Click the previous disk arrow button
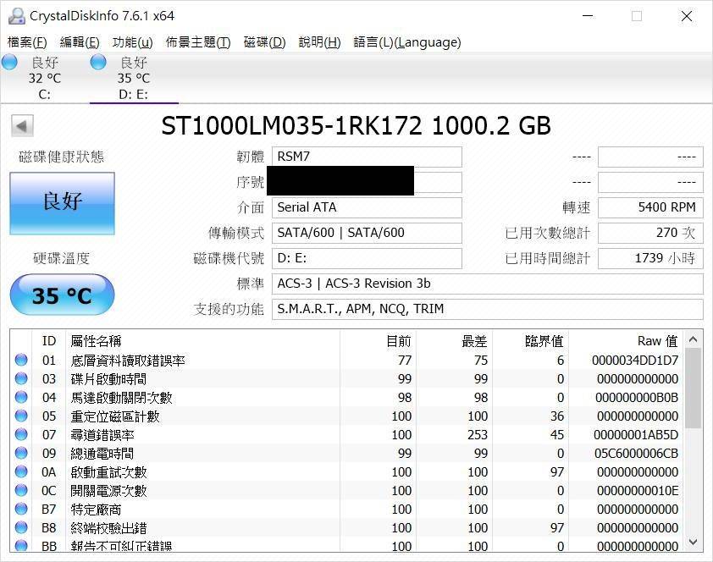Viewport: 713px width, 562px height. click(x=22, y=125)
